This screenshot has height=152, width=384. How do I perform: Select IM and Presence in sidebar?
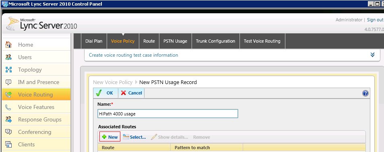point(39,82)
